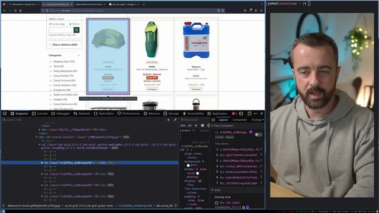The width and height of the screenshot is (379, 213).
Task: Toggle light color scheme simulation icon
Action: tap(203, 125)
